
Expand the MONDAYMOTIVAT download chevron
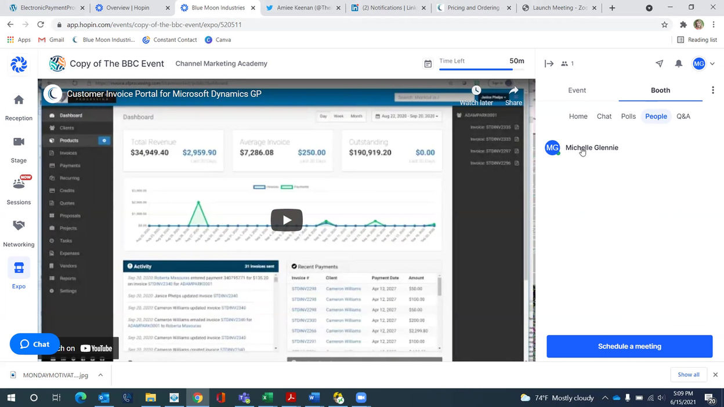pyautogui.click(x=100, y=375)
